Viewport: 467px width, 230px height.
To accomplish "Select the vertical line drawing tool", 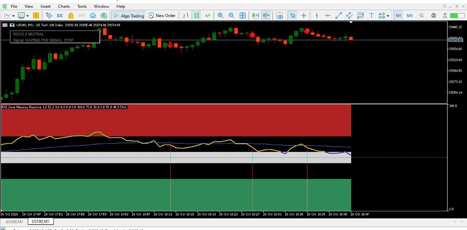I will (317, 16).
